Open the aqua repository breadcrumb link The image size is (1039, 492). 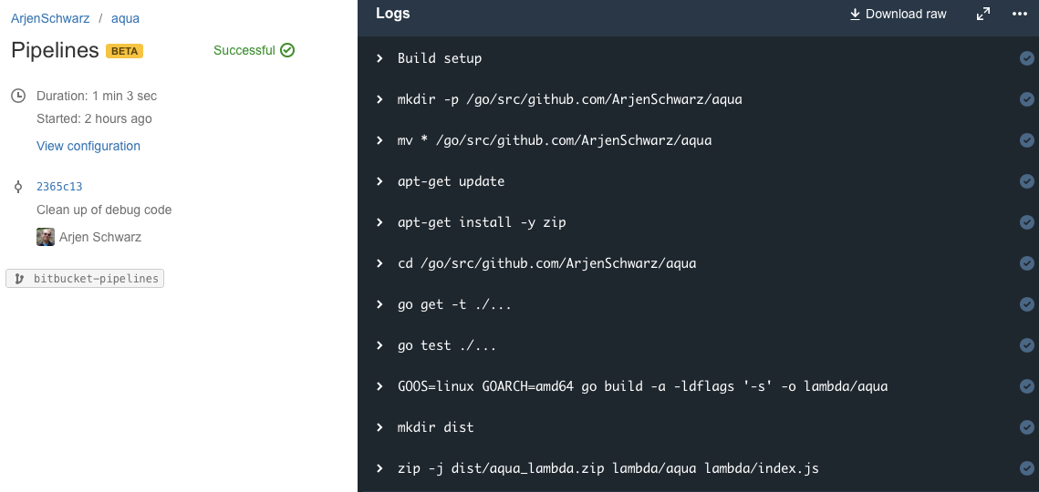click(125, 18)
